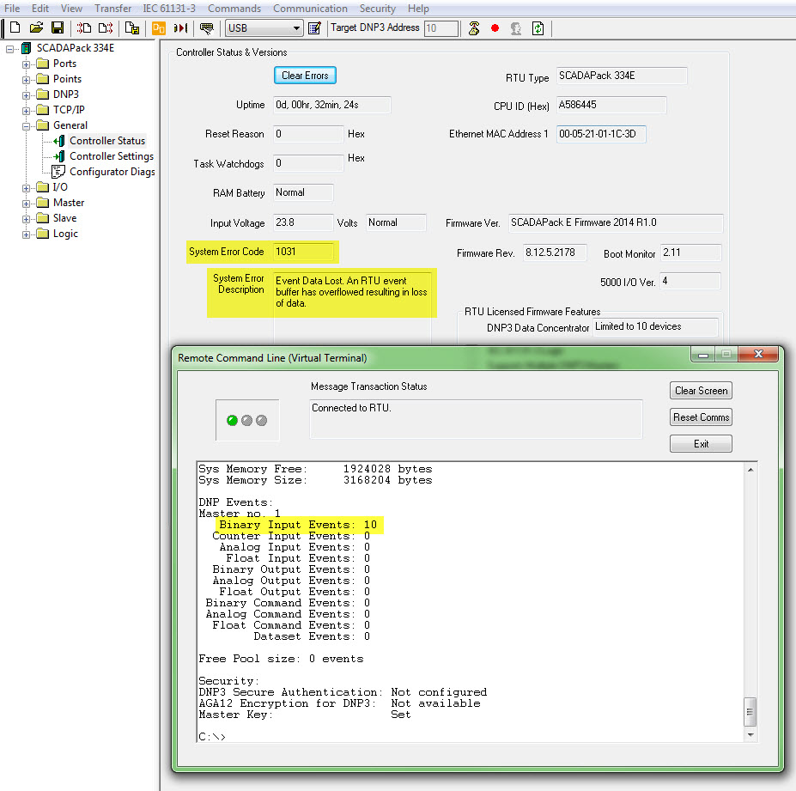Screen dimensions: 796x791
Task: Click the System Error Code field
Action: tap(303, 252)
